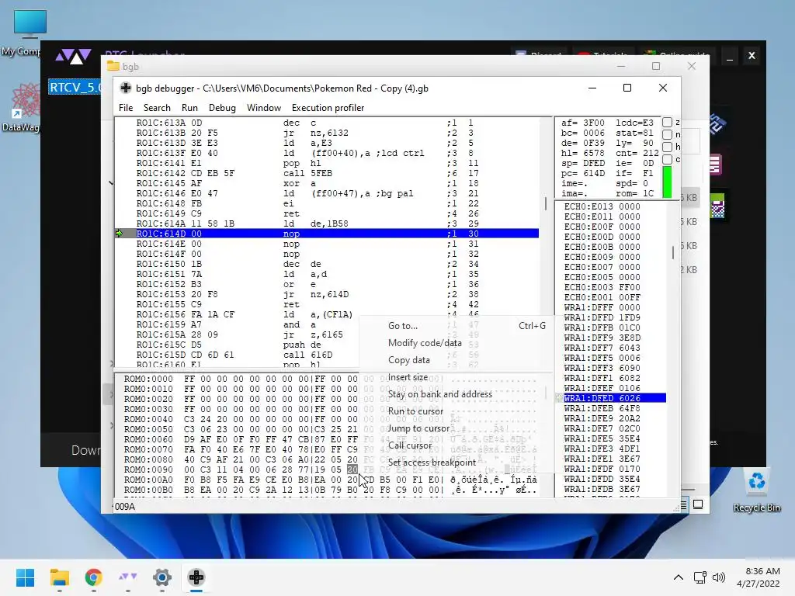
Task: Click the RTCV_5 label in RTC Launcher
Action: click(75, 87)
